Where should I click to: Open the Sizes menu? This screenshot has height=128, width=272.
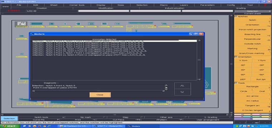click(121, 5)
